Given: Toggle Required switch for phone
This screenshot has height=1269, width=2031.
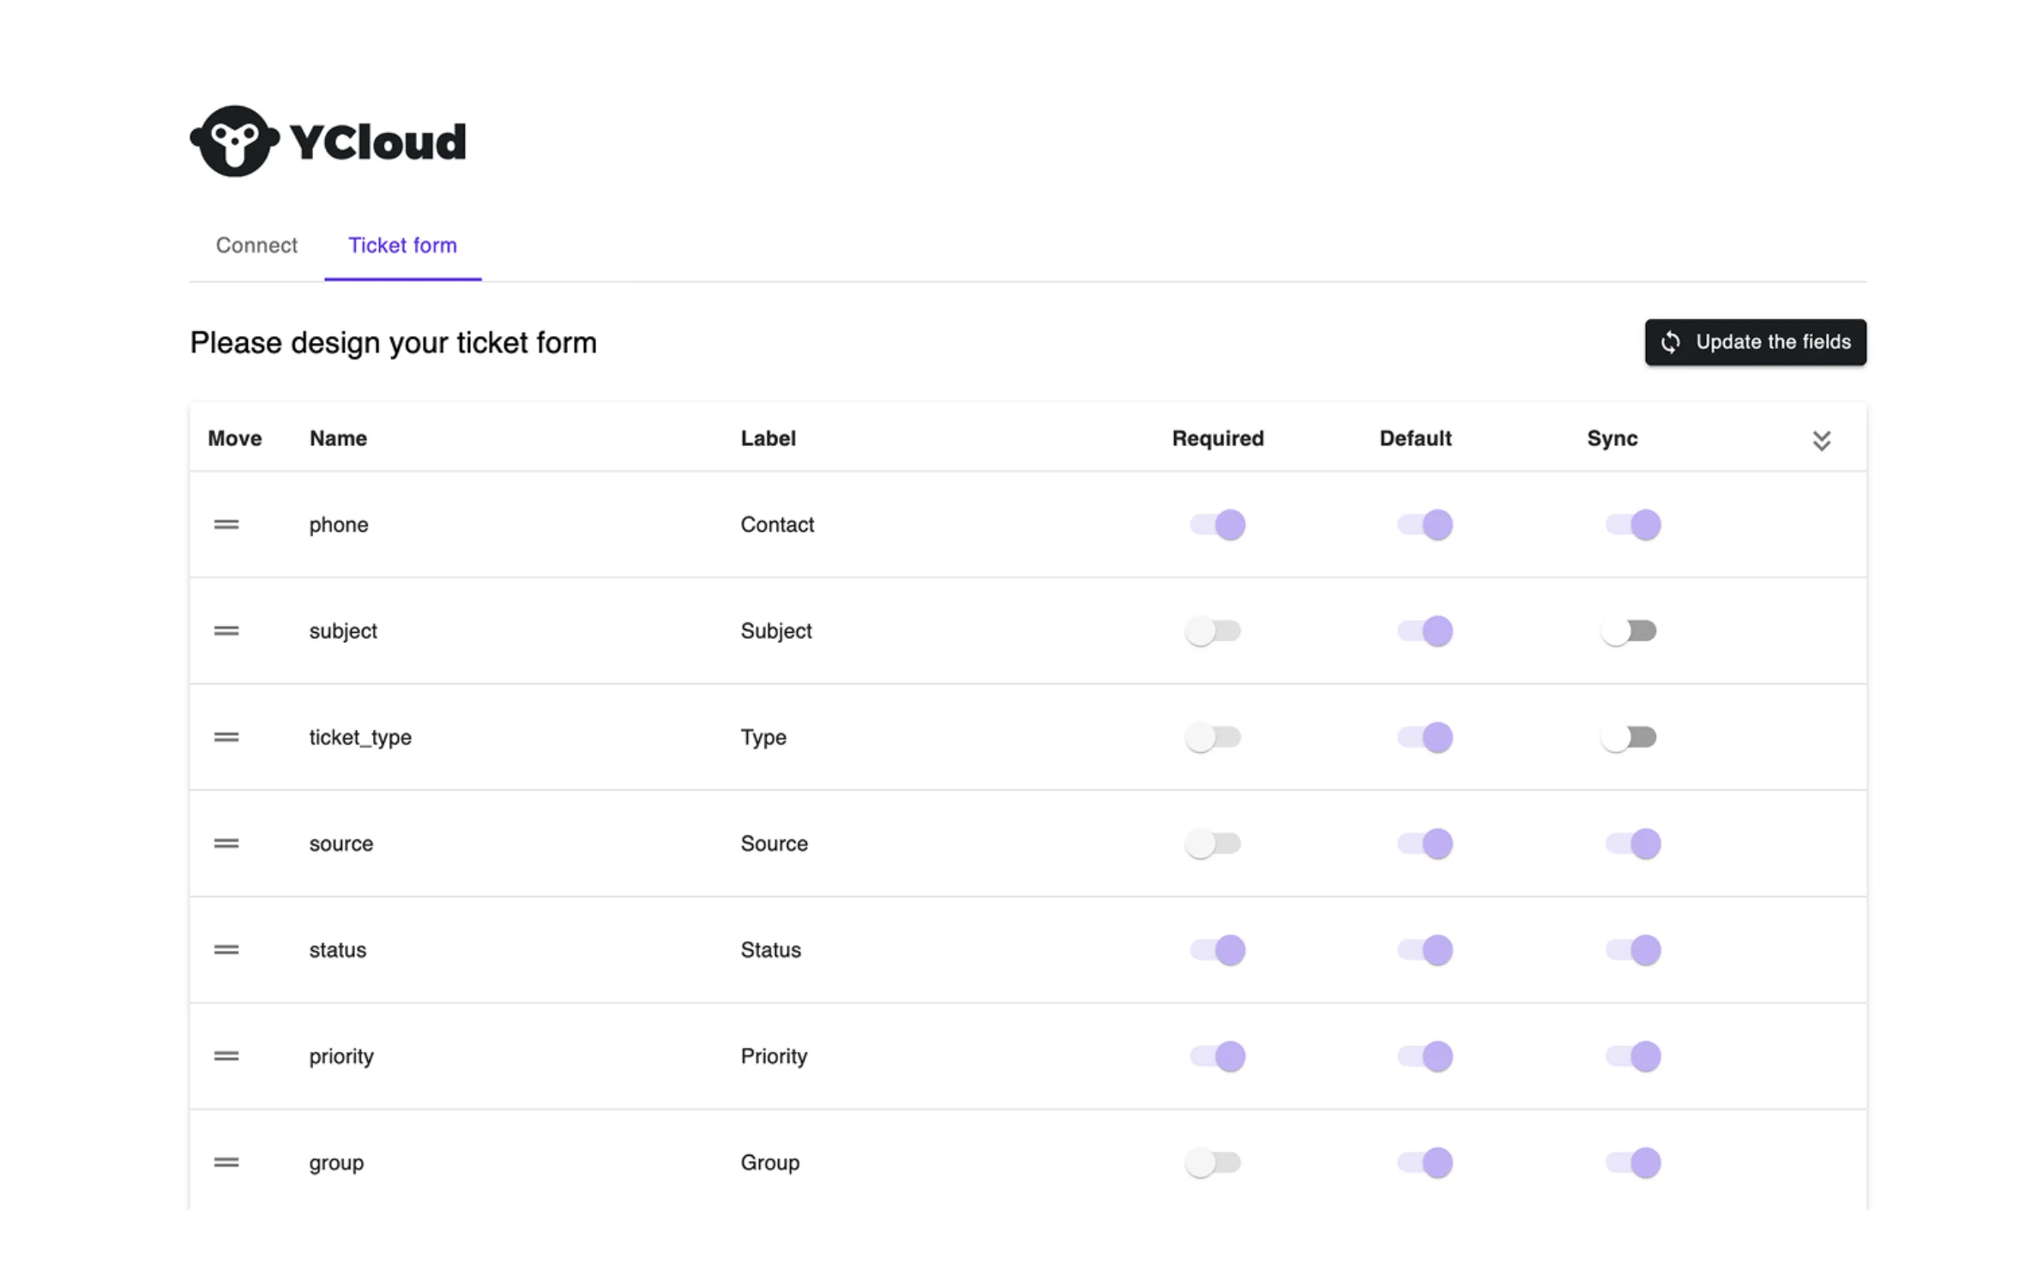Looking at the screenshot, I should 1217,525.
